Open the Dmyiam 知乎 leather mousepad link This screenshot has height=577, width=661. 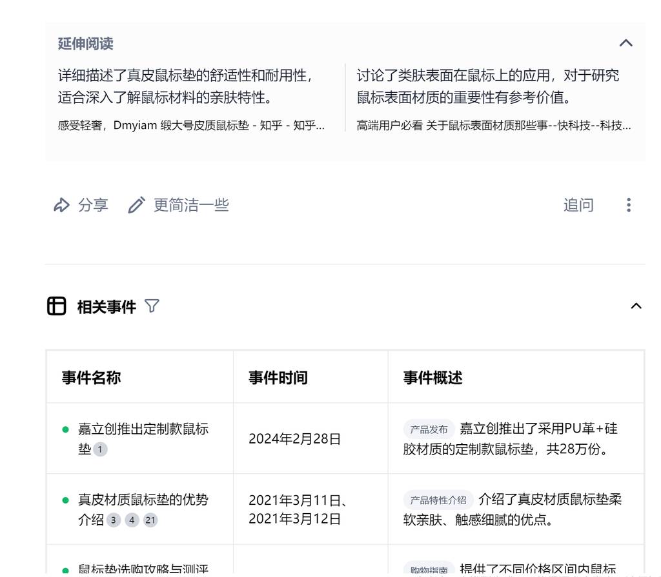pos(191,126)
